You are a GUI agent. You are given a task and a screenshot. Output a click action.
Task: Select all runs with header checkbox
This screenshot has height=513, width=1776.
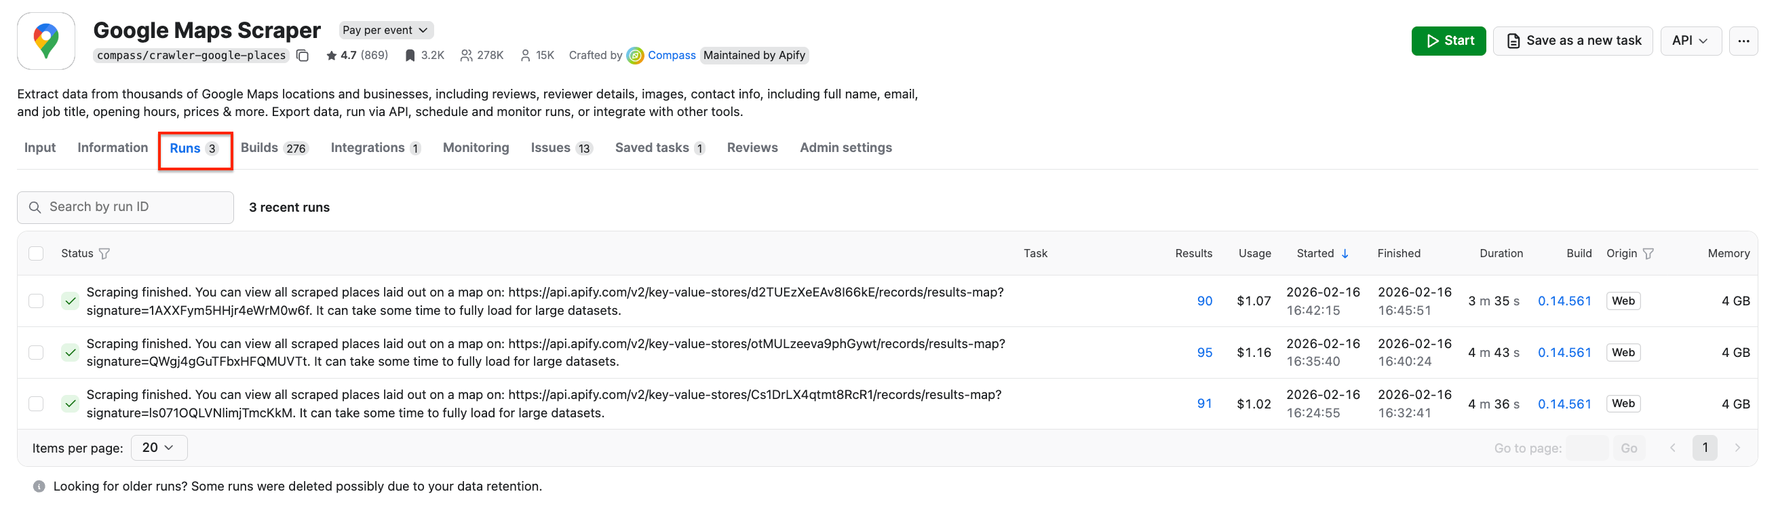[36, 254]
